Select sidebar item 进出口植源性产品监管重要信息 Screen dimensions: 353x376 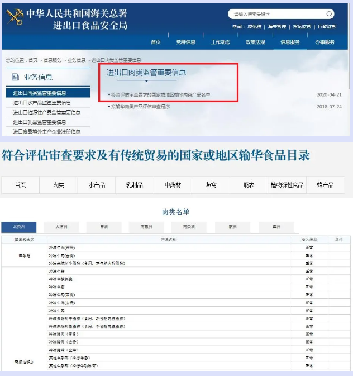click(48, 112)
